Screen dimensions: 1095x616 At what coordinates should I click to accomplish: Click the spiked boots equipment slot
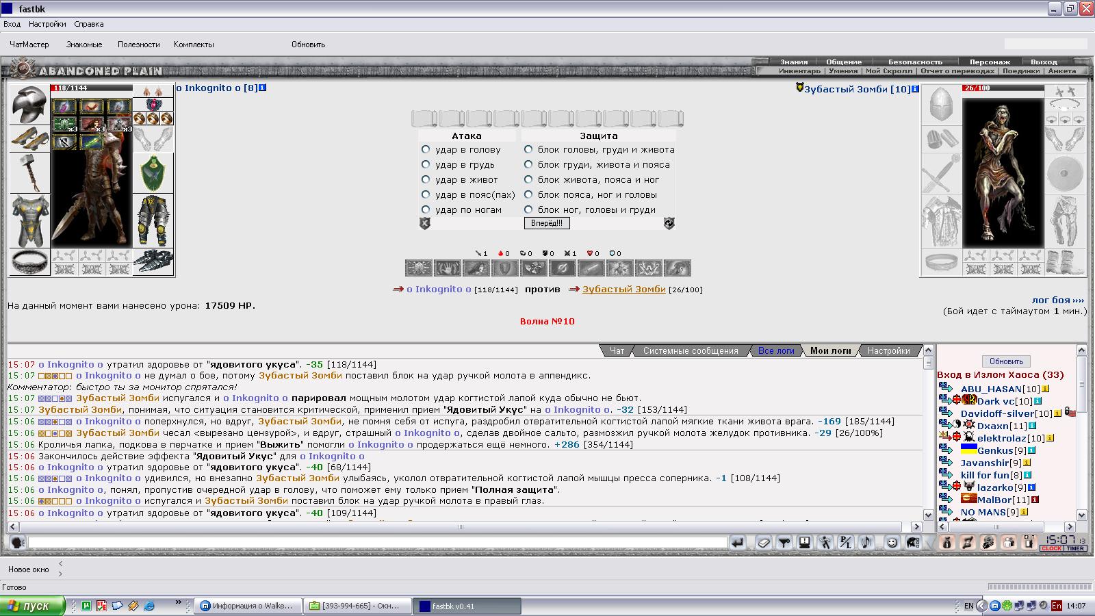point(153,262)
